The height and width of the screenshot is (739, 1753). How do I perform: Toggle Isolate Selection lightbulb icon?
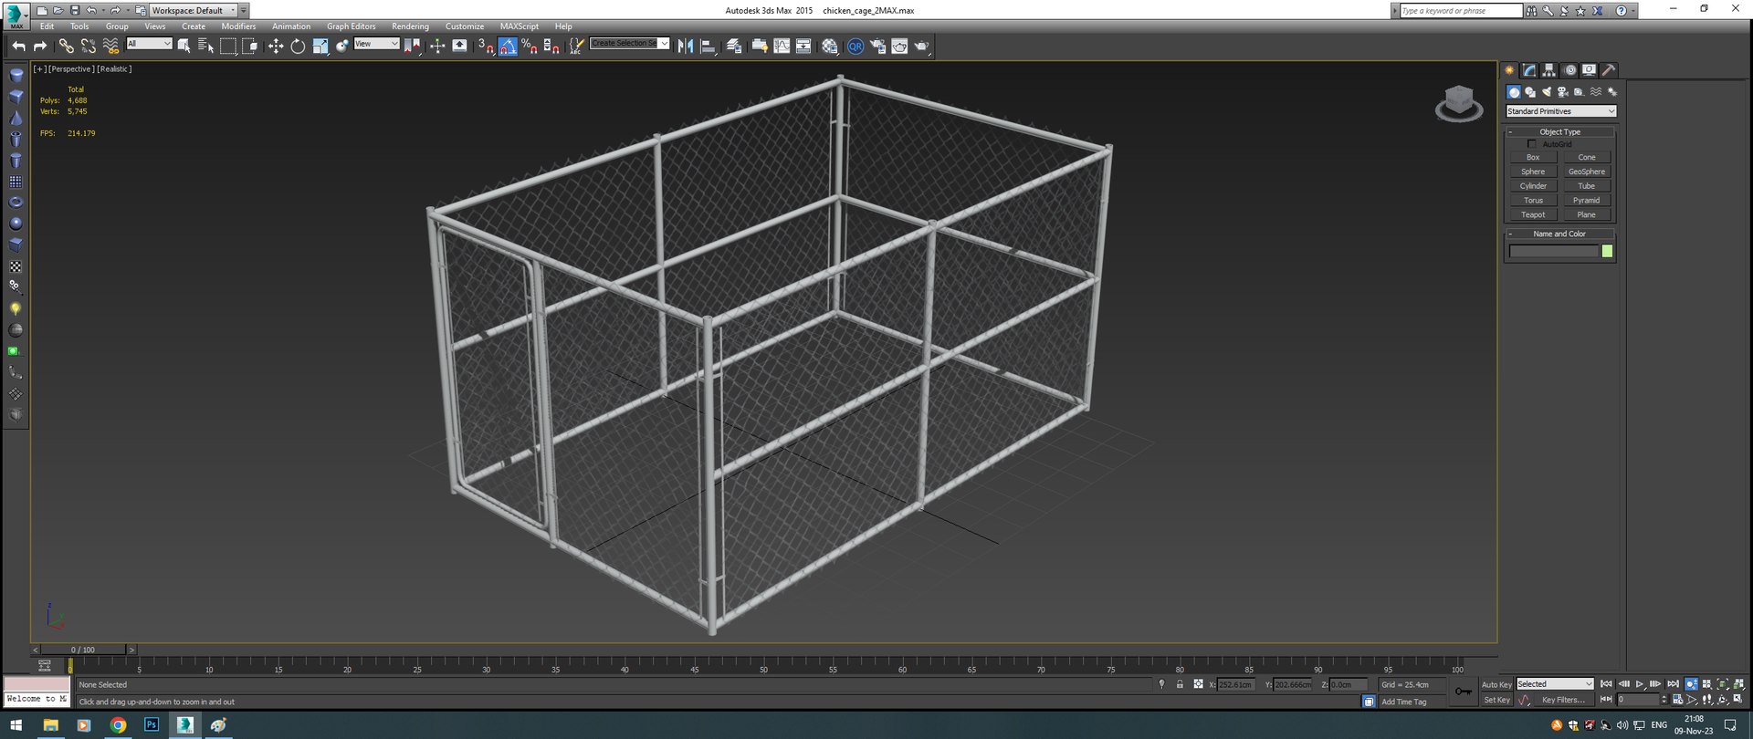[x=1161, y=684]
